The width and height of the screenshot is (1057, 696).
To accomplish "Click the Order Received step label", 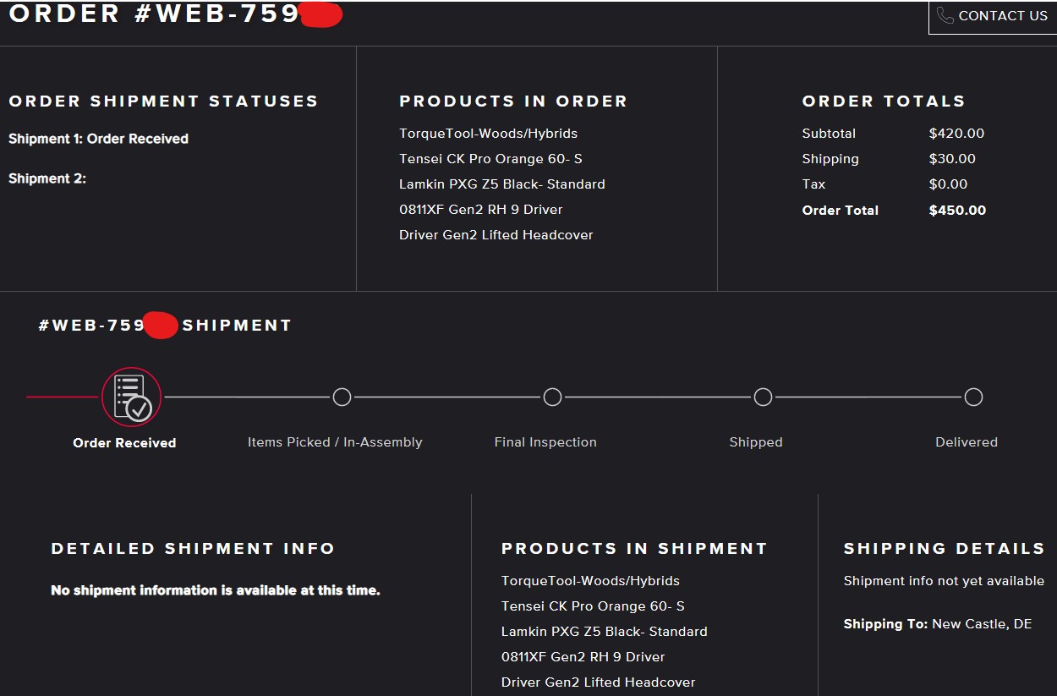I will (124, 443).
